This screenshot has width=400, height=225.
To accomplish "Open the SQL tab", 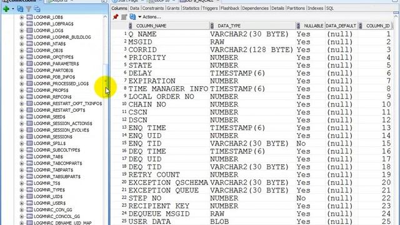I will (x=330, y=8).
